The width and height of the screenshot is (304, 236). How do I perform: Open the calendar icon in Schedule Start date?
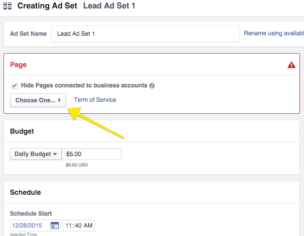click(x=55, y=226)
